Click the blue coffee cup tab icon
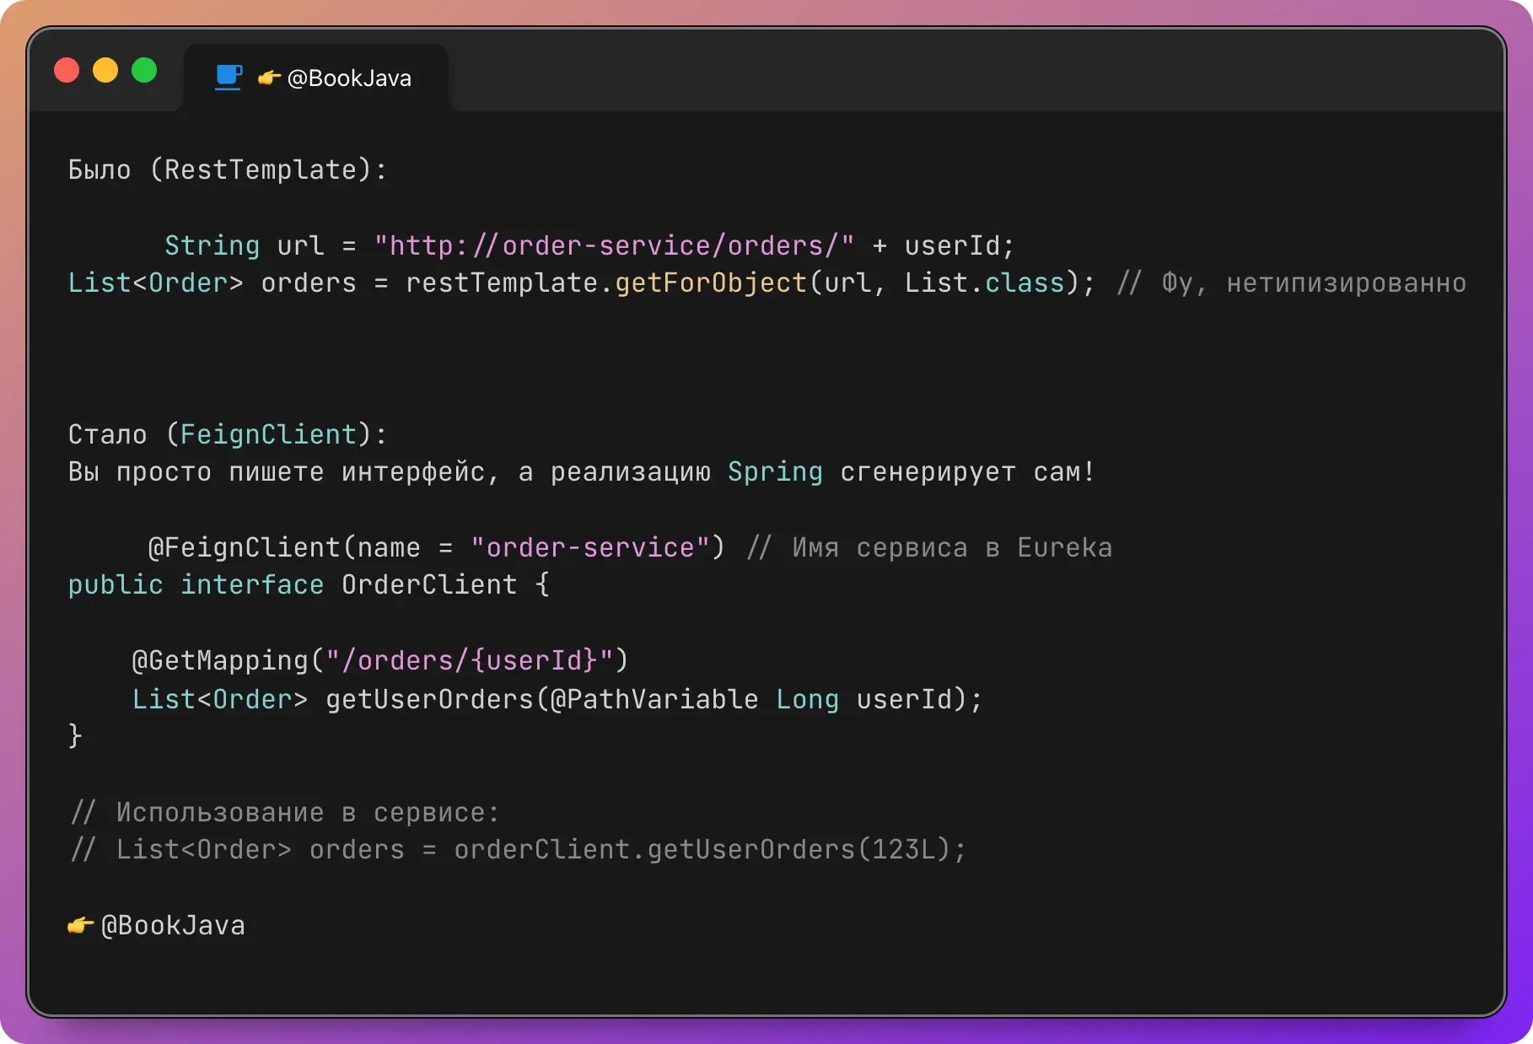The image size is (1533, 1044). (x=229, y=78)
